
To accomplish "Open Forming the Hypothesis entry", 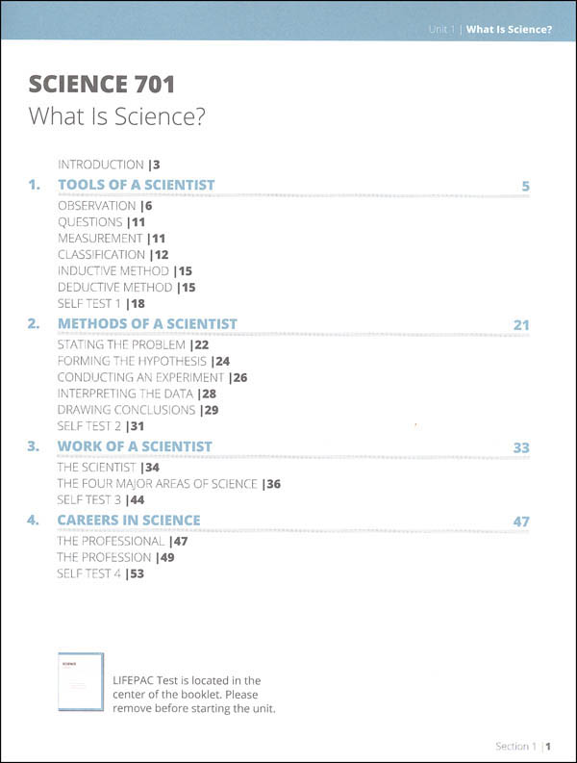I will point(143,361).
